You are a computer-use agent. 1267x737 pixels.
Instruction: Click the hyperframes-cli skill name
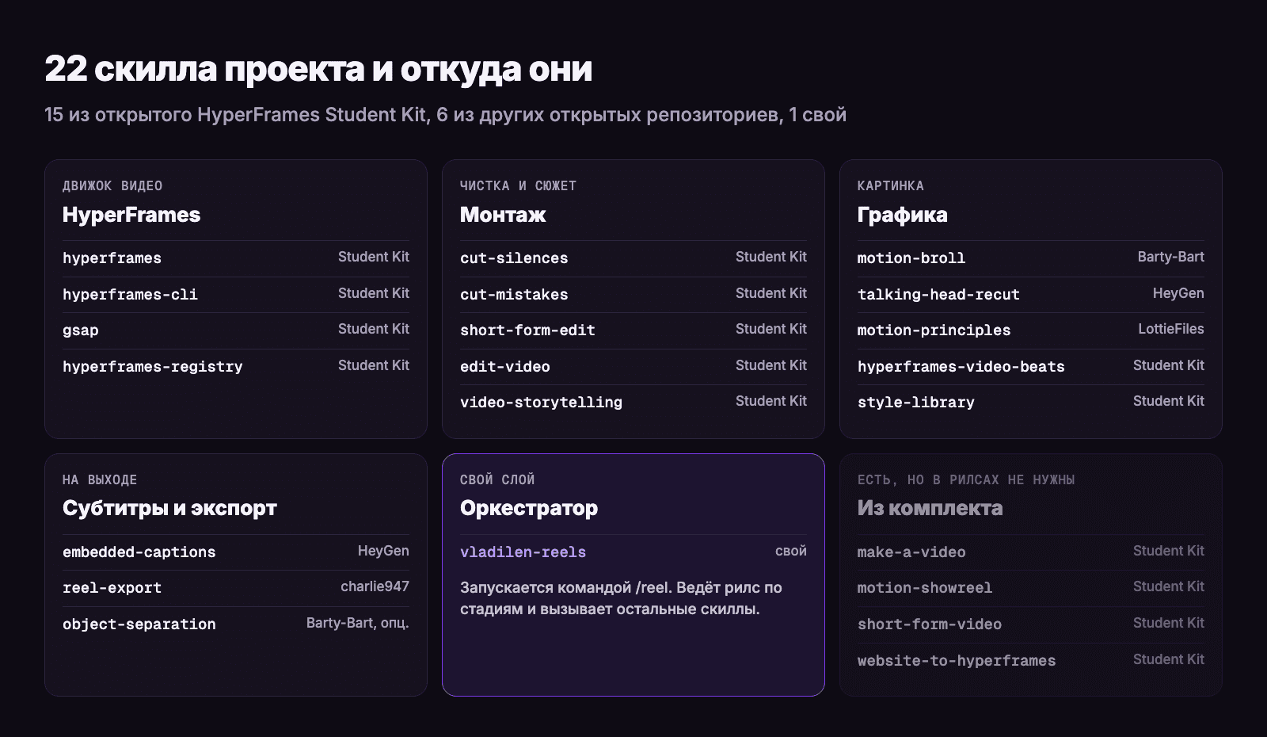tap(130, 295)
